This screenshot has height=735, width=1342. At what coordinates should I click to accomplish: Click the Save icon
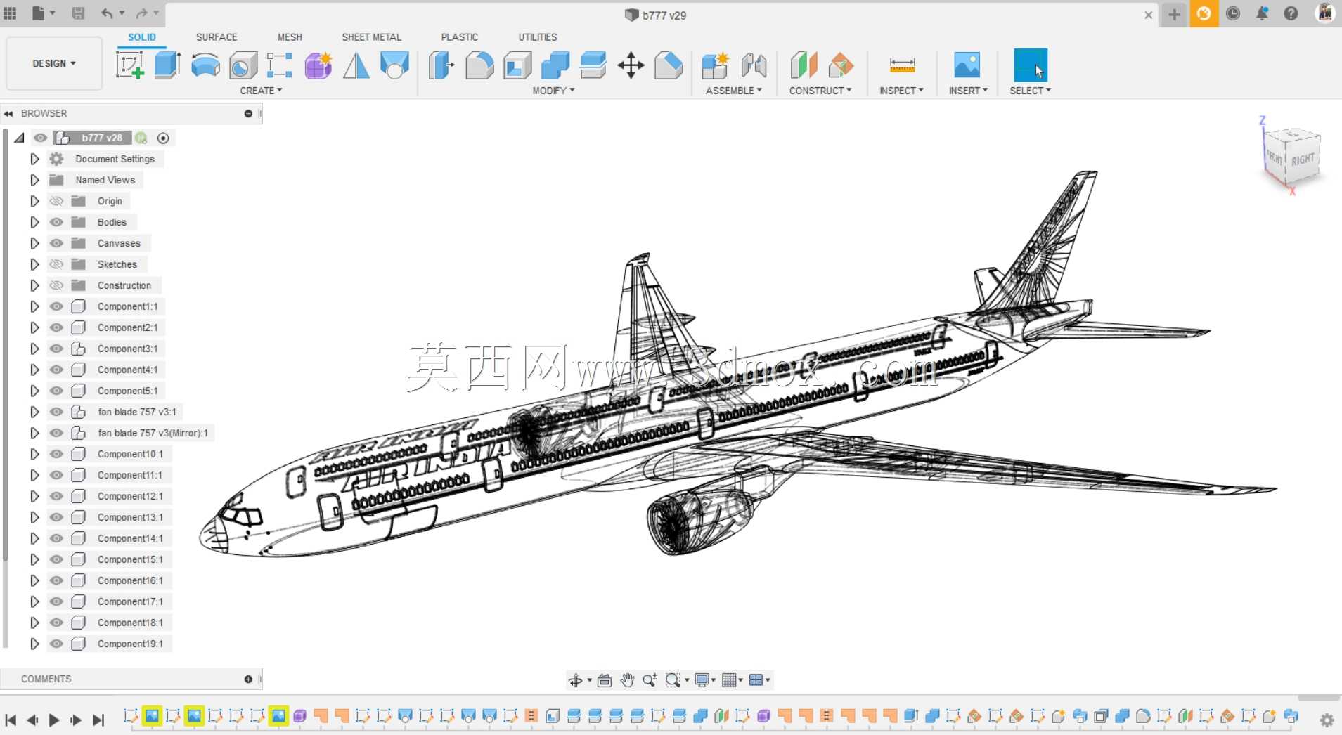coord(78,13)
